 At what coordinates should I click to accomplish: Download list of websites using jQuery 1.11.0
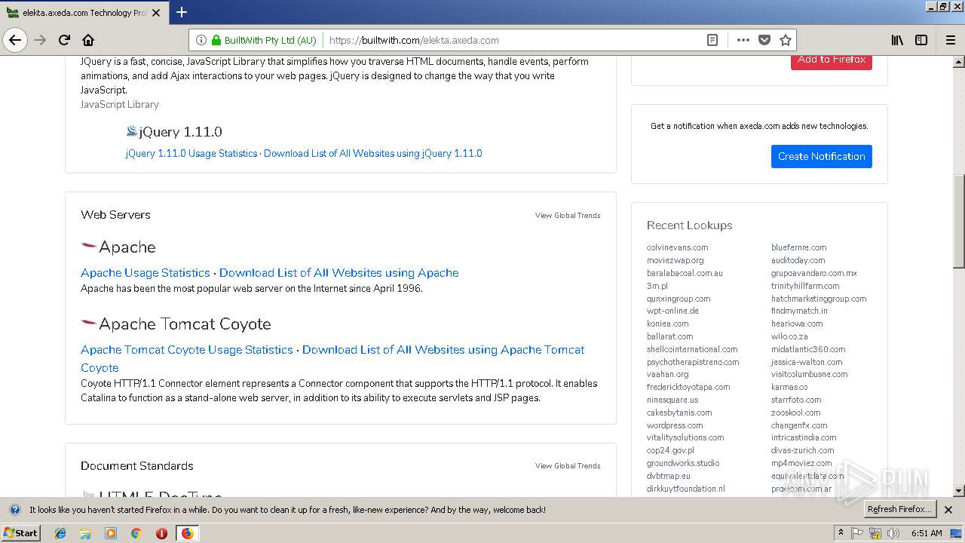tap(373, 153)
